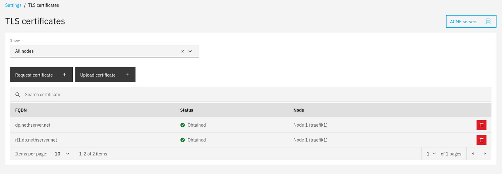Click the TLS certificates page heading
Image resolution: width=502 pixels, height=174 pixels.
pos(35,21)
